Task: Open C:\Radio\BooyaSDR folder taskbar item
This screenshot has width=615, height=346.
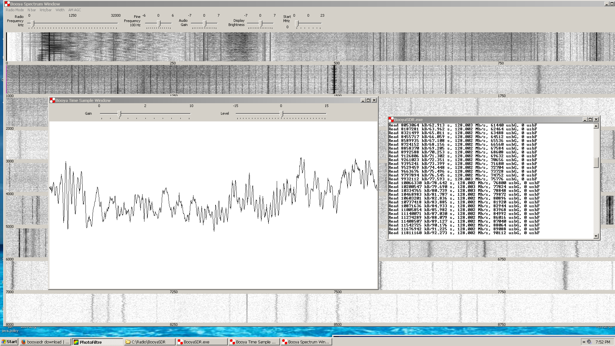Action: [150, 342]
